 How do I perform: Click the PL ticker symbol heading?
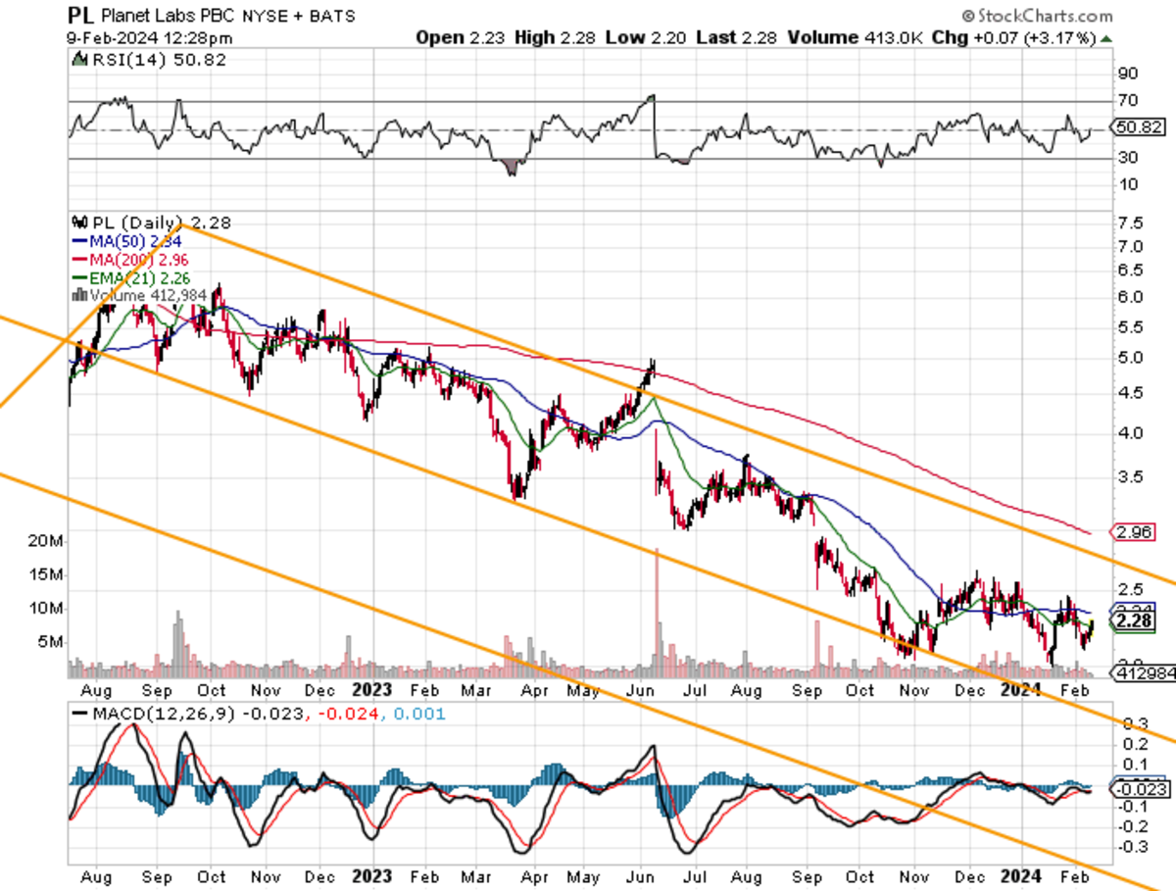pyautogui.click(x=78, y=16)
